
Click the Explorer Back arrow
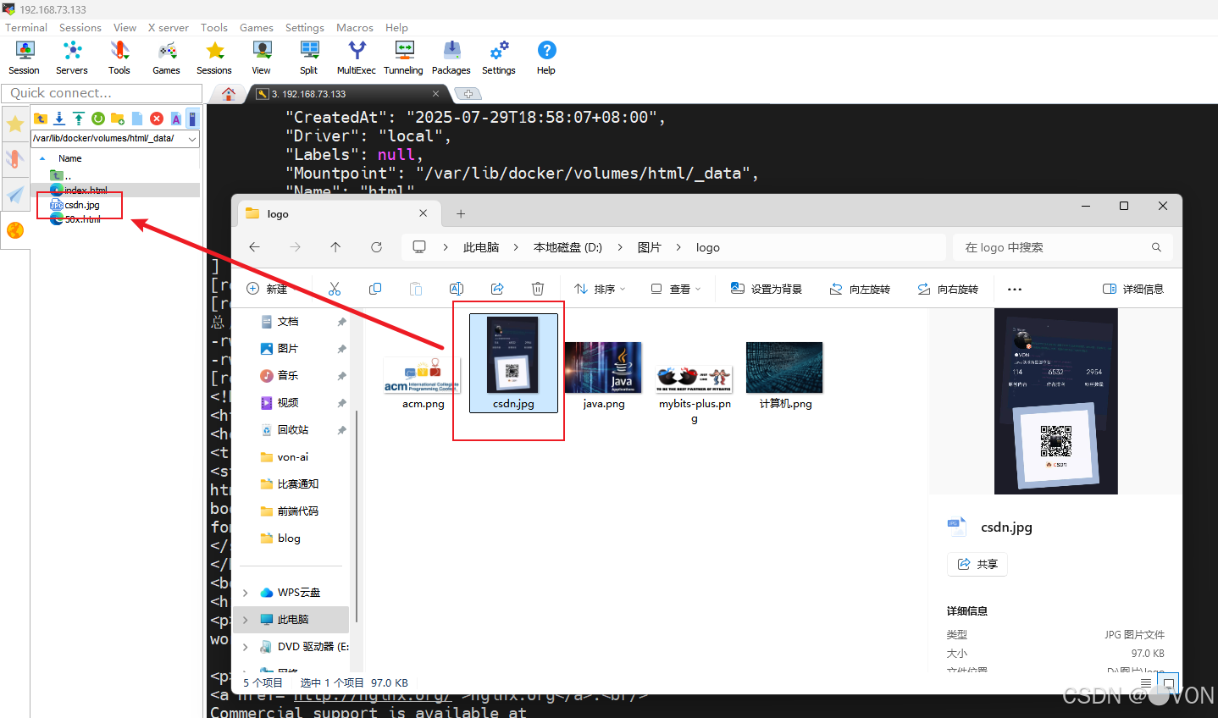coord(254,247)
